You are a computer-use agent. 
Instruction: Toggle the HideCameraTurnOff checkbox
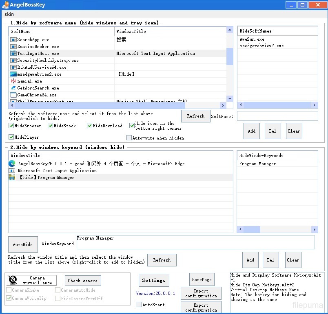58,299
